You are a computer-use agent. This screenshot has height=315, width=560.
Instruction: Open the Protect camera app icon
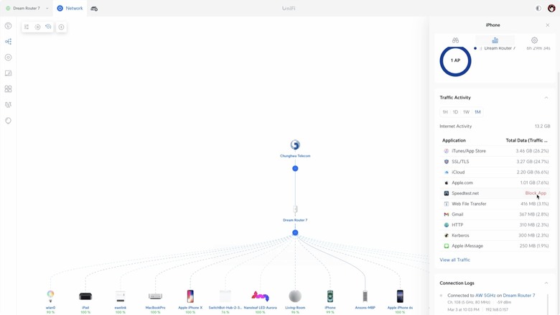tap(94, 8)
